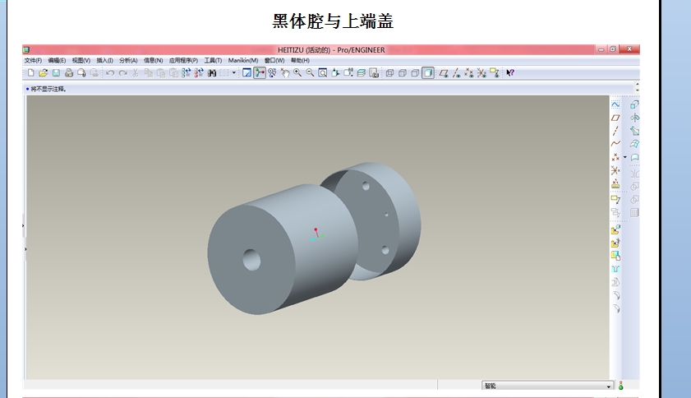The width and height of the screenshot is (691, 398).
Task: Click the New file icon
Action: click(30, 73)
